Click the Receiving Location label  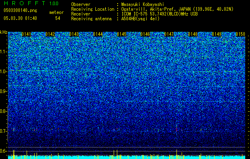coord(93,9)
